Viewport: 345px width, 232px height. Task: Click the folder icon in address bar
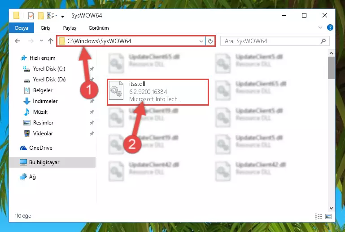click(62, 41)
